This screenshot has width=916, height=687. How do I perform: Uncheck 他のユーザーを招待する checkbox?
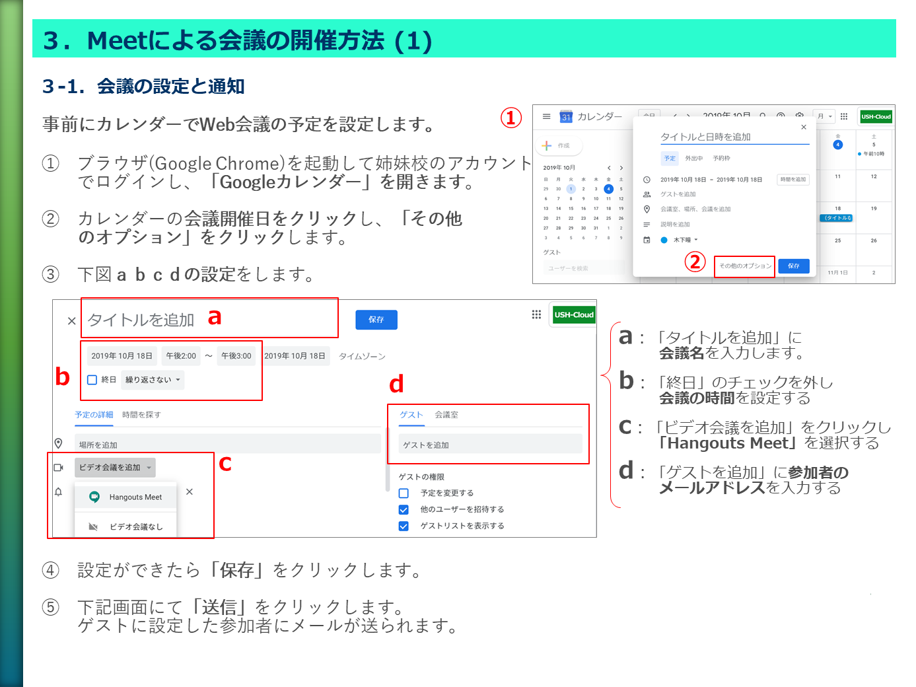click(404, 510)
